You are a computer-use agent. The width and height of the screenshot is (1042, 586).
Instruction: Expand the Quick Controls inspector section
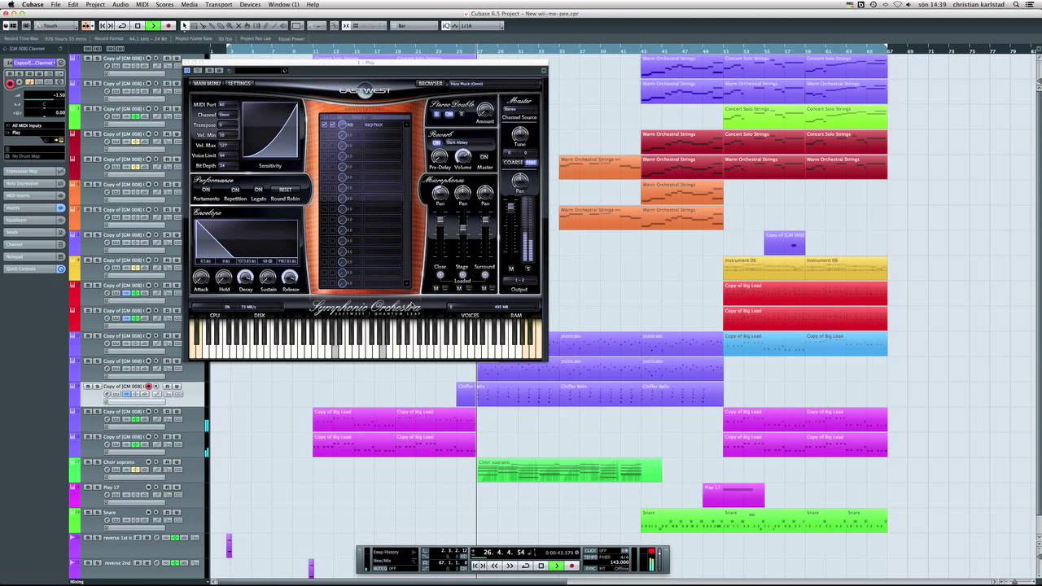[x=34, y=269]
